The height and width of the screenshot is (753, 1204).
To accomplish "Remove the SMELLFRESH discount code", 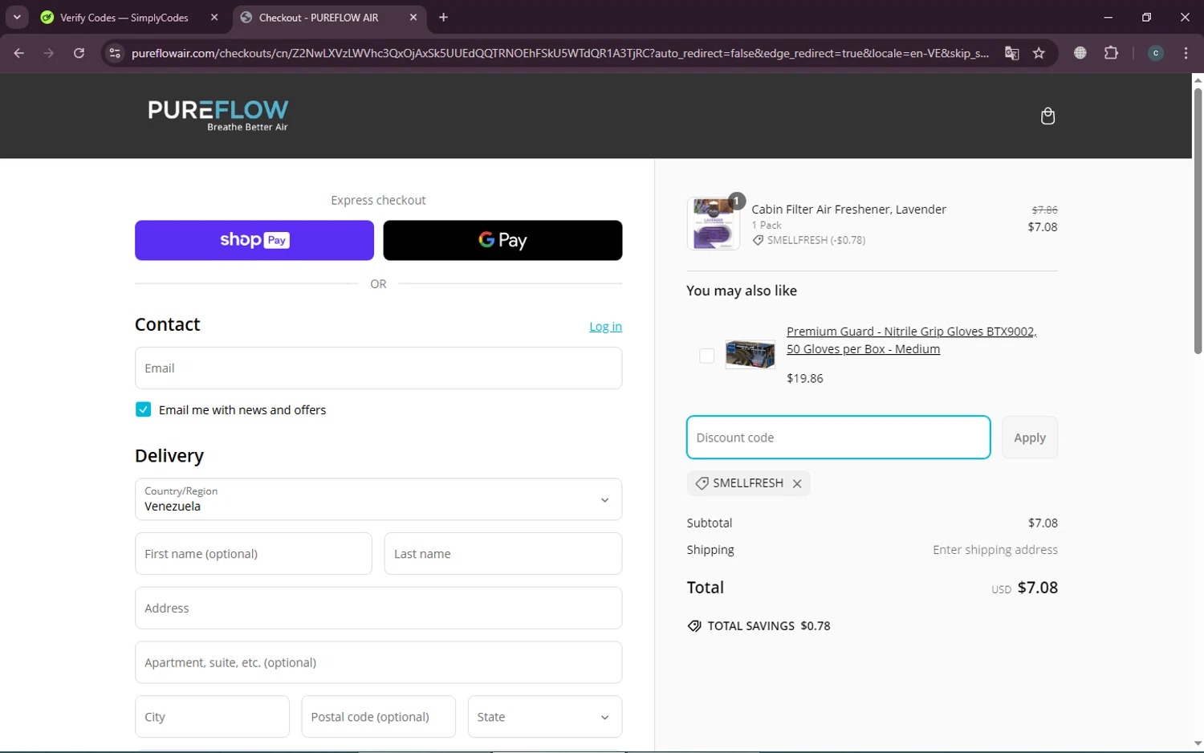I will (797, 483).
